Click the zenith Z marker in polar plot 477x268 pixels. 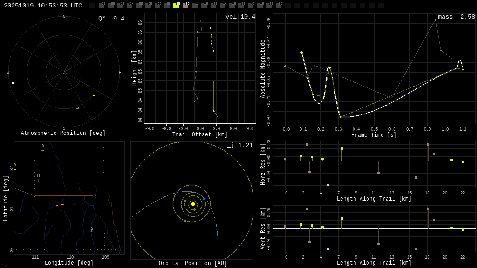pyautogui.click(x=64, y=73)
